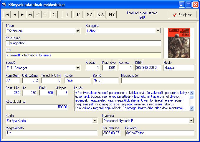Click the Formátum field showing A4
Screen dimensions: 200x142
point(13,80)
